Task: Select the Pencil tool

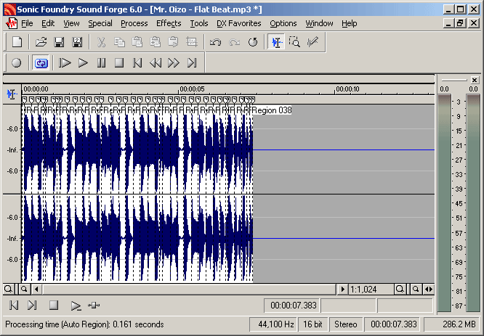Action: coord(312,42)
